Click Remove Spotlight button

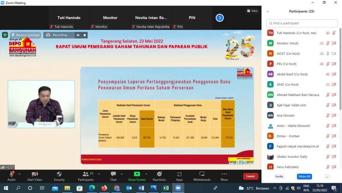point(26,35)
